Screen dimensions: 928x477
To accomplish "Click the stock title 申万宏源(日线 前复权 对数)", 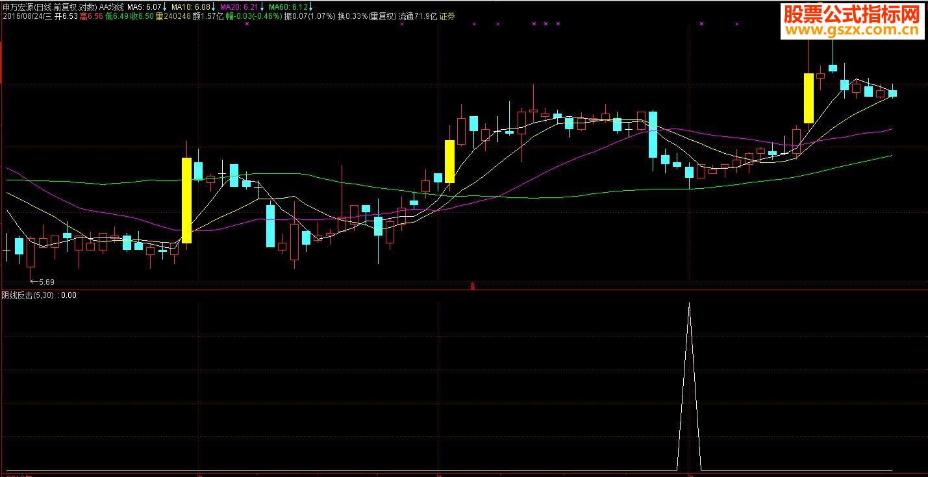I will [x=49, y=6].
